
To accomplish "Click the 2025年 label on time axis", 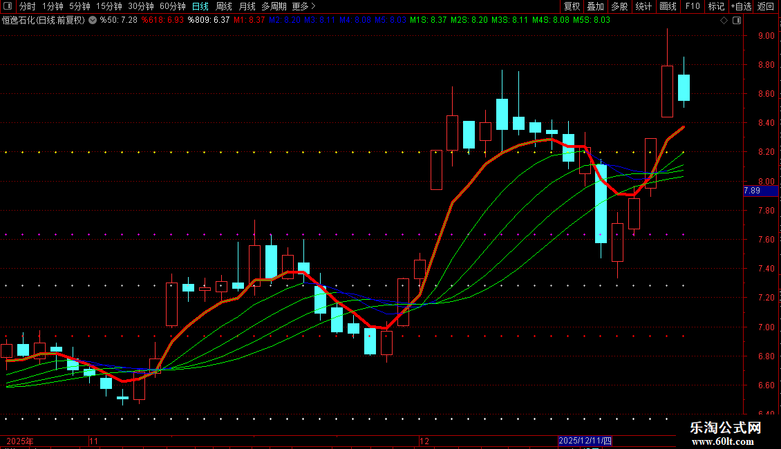I will click(x=20, y=441).
